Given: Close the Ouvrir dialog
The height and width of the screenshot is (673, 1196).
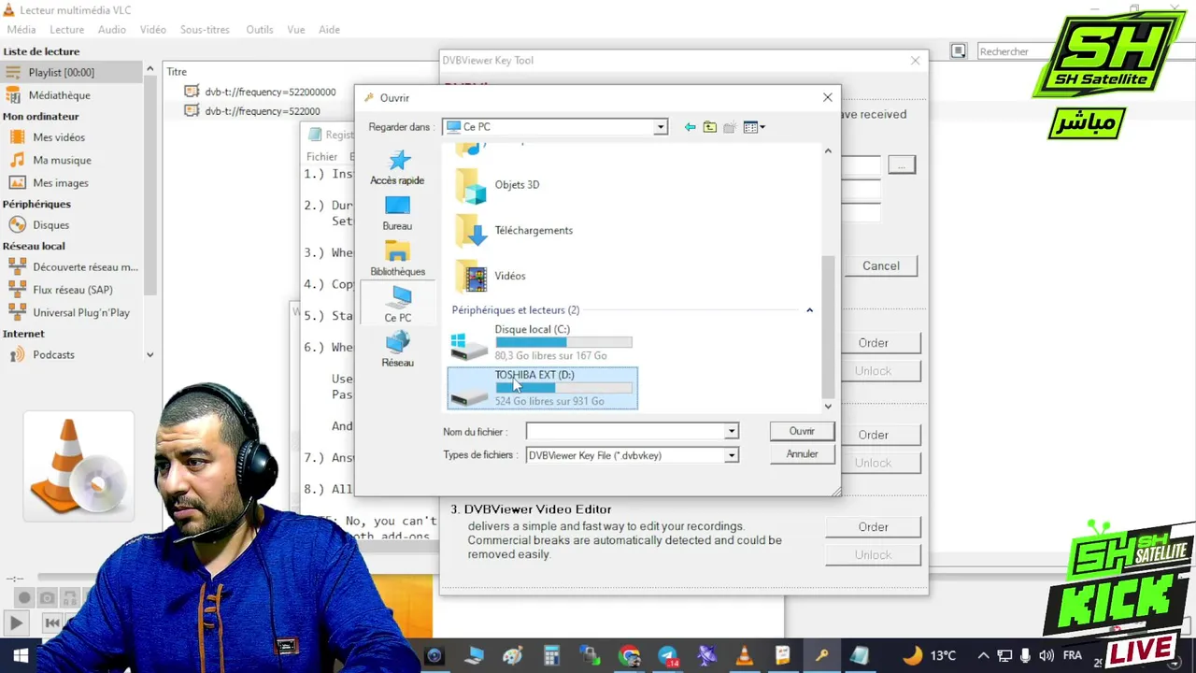Looking at the screenshot, I should click(827, 97).
